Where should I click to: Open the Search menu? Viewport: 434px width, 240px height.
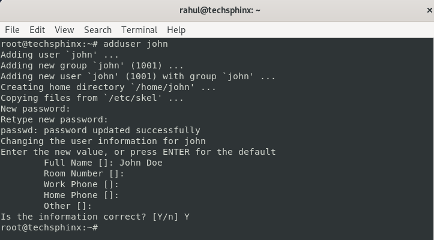[x=98, y=30]
